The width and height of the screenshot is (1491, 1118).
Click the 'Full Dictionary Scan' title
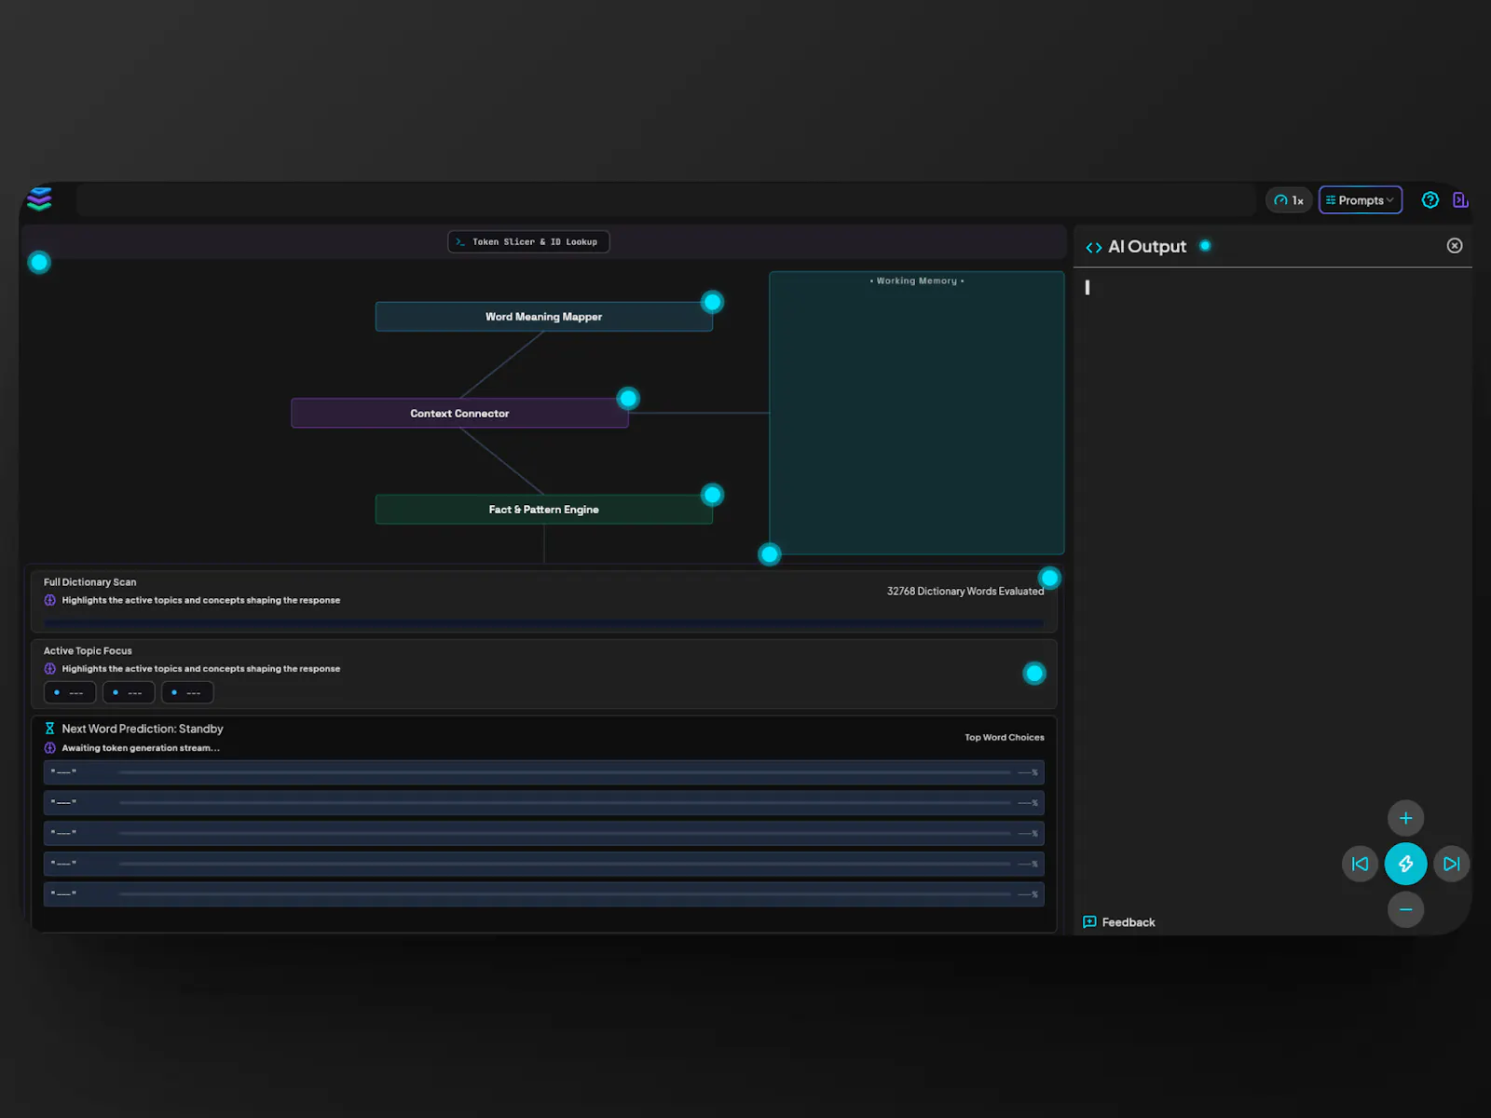pos(89,582)
